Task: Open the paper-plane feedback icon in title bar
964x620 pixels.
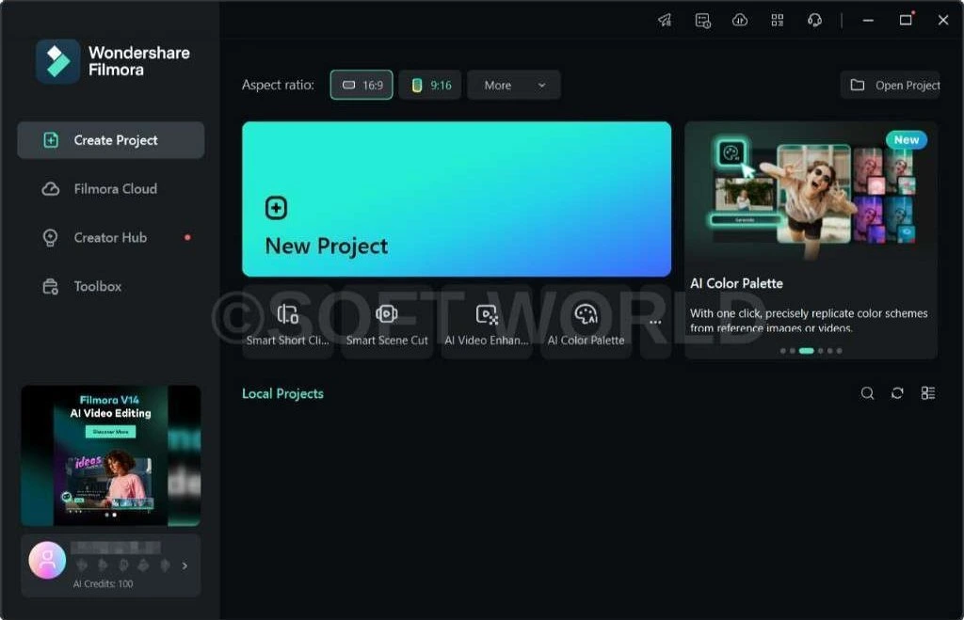Action: pyautogui.click(x=665, y=21)
